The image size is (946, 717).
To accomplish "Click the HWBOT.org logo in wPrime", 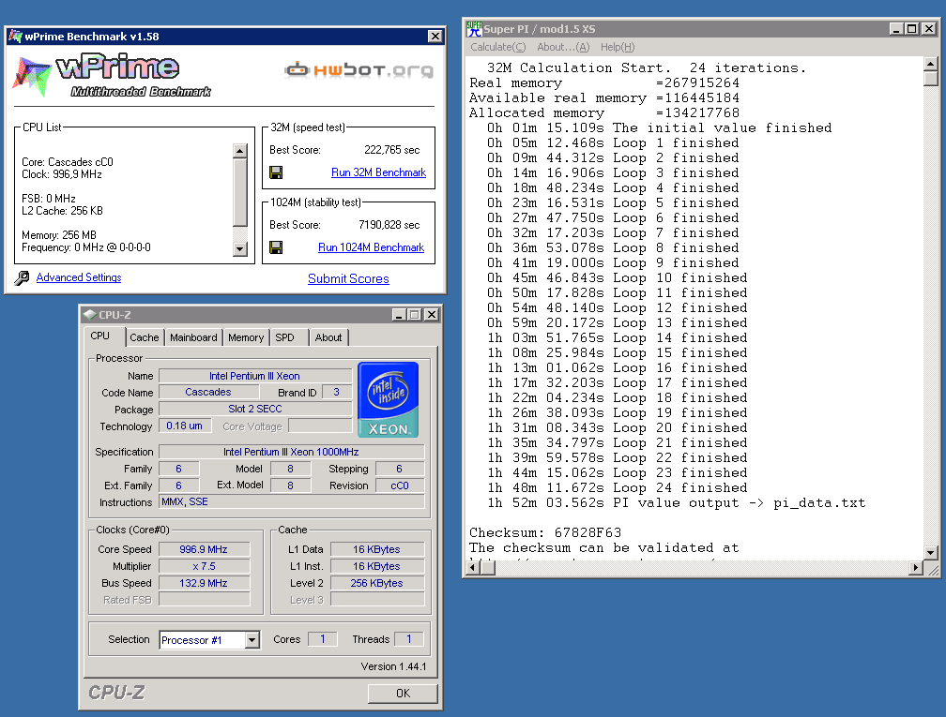I will pyautogui.click(x=359, y=70).
